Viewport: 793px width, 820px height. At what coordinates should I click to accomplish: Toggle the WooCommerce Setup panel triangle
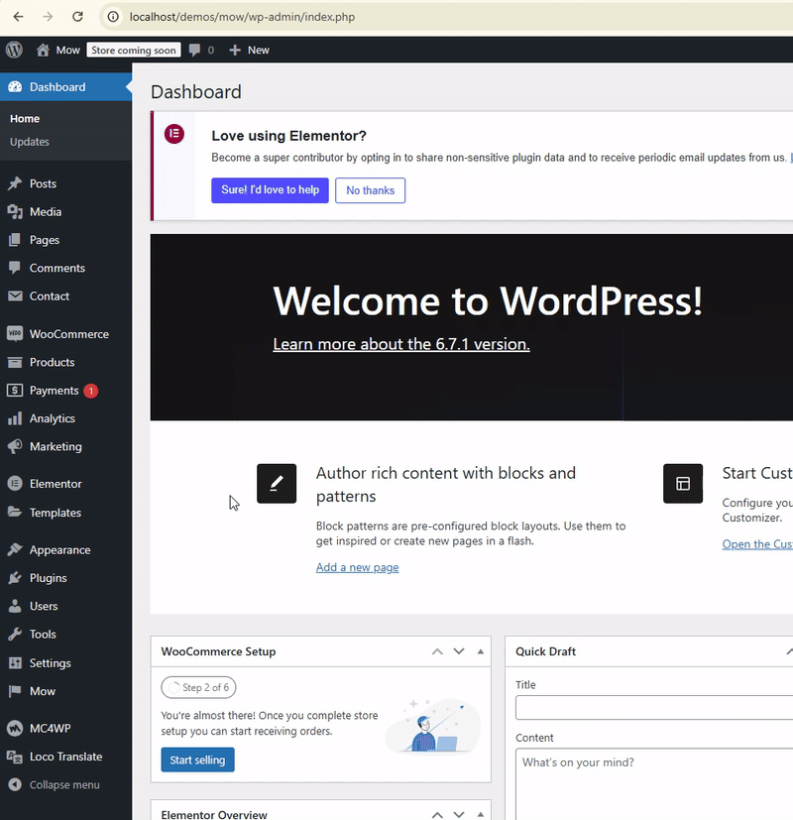481,651
